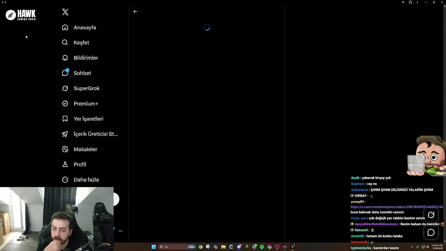This screenshot has width=446, height=251.
Task: Select Premium+ in the sidebar
Action: coord(86,104)
